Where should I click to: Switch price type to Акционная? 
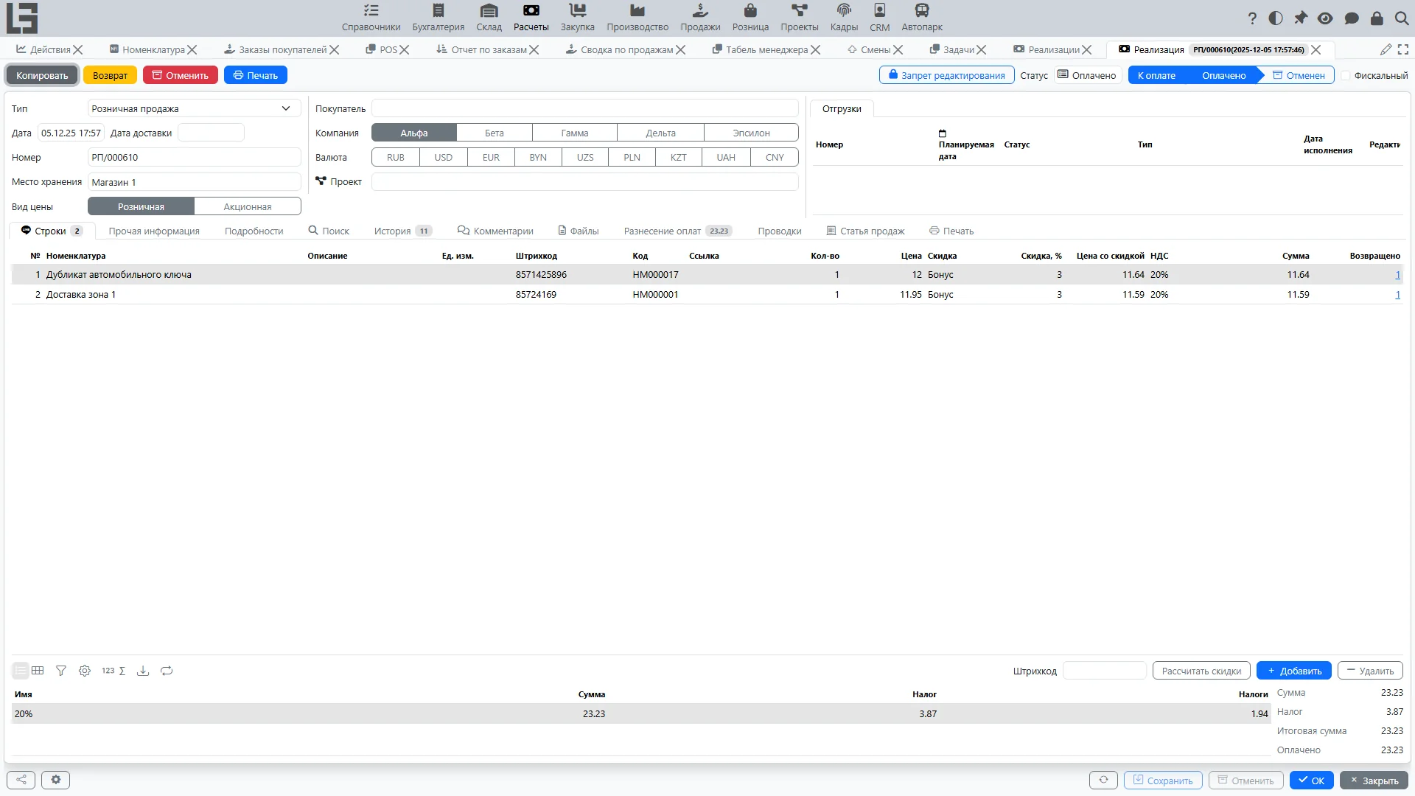[x=248, y=207]
